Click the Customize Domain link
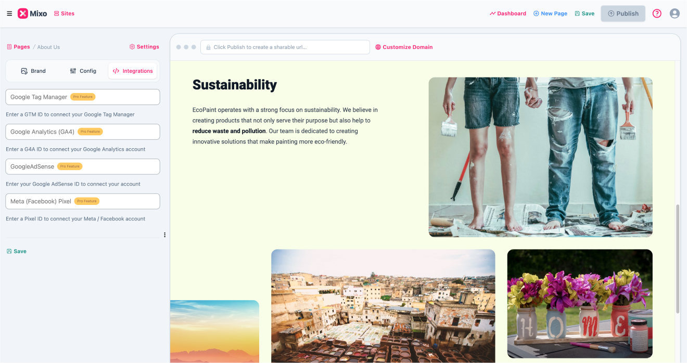Viewport: 687px width, 363px height. pyautogui.click(x=404, y=47)
